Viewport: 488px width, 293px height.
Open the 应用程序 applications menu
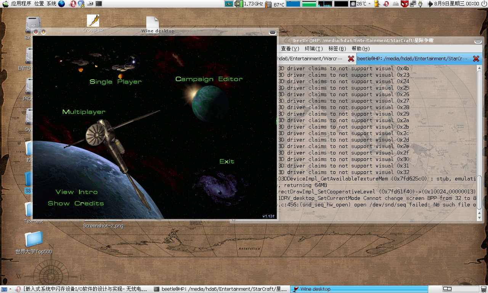pyautogui.click(x=21, y=4)
